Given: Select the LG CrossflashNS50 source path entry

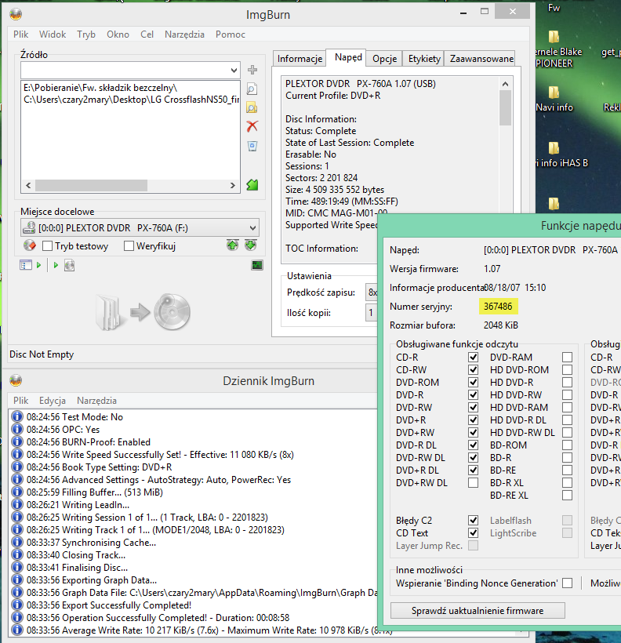Looking at the screenshot, I should point(131,100).
